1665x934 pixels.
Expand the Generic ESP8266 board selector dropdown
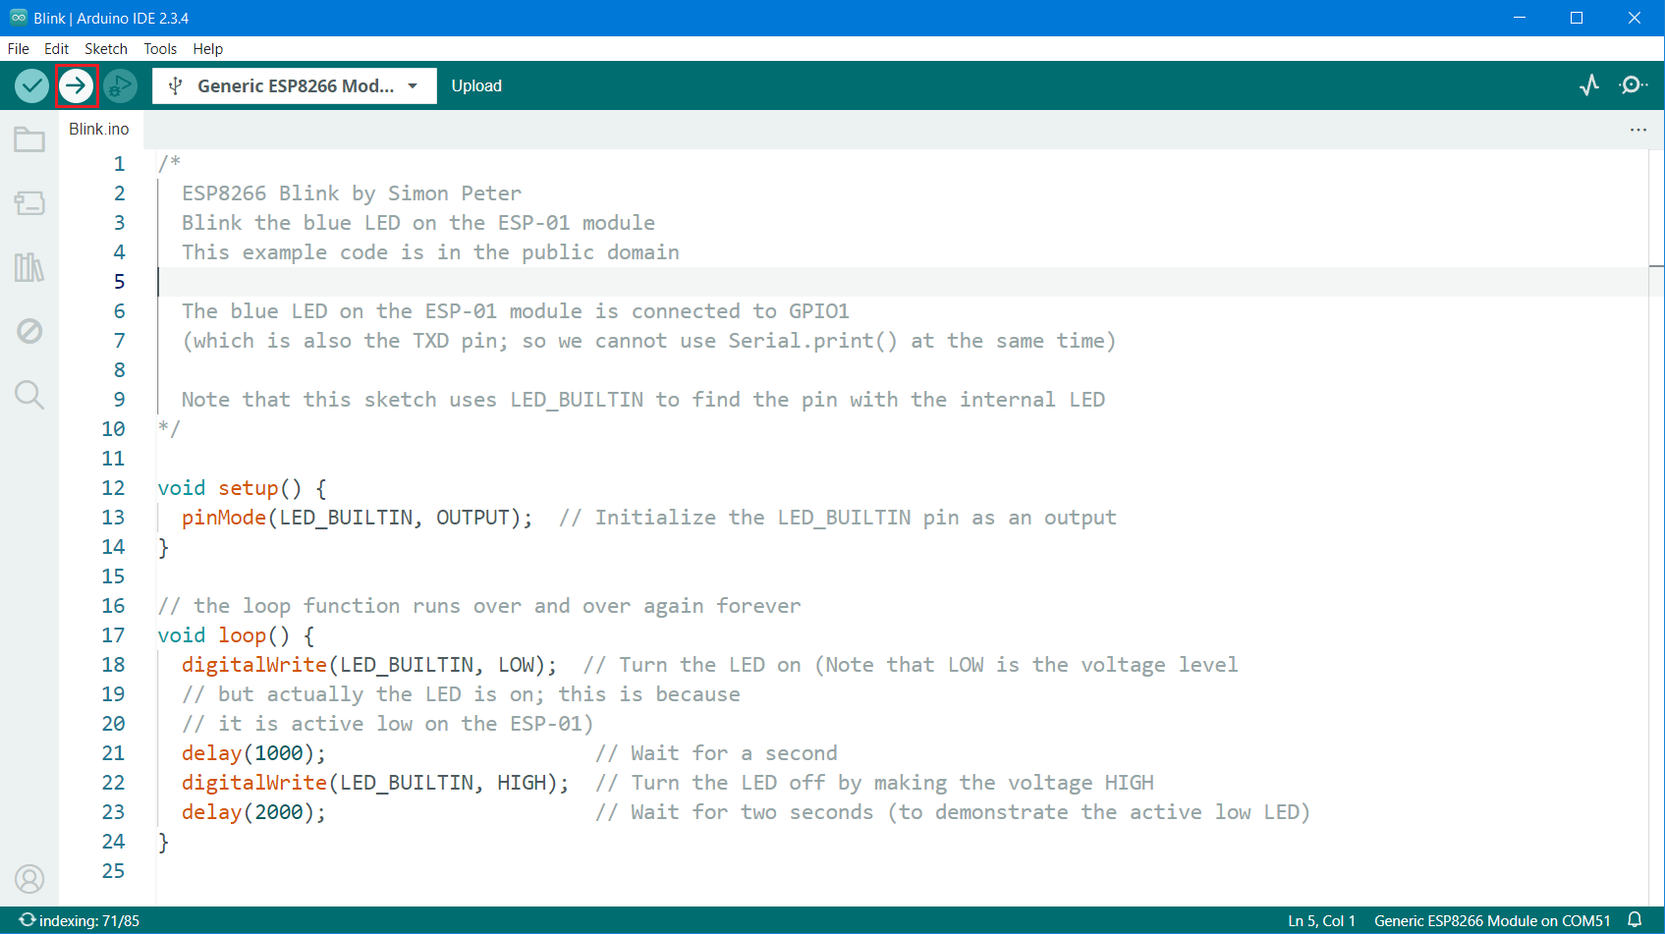coord(295,86)
